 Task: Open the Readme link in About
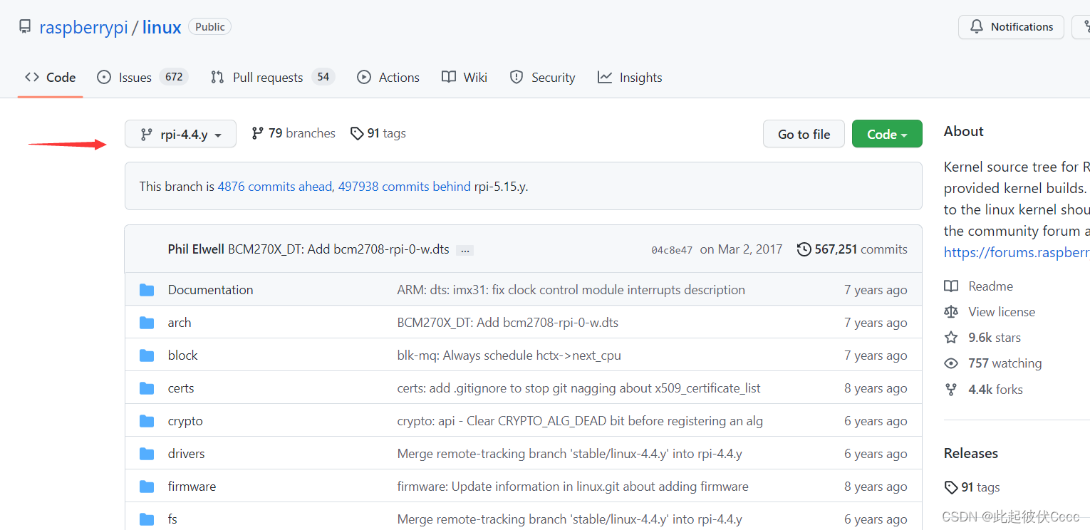point(979,286)
